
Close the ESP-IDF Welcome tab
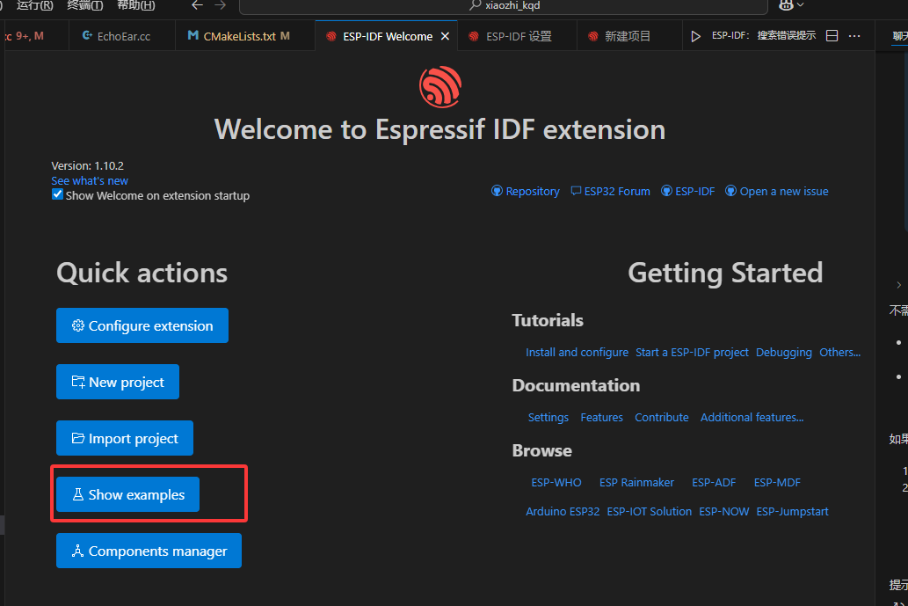point(445,36)
